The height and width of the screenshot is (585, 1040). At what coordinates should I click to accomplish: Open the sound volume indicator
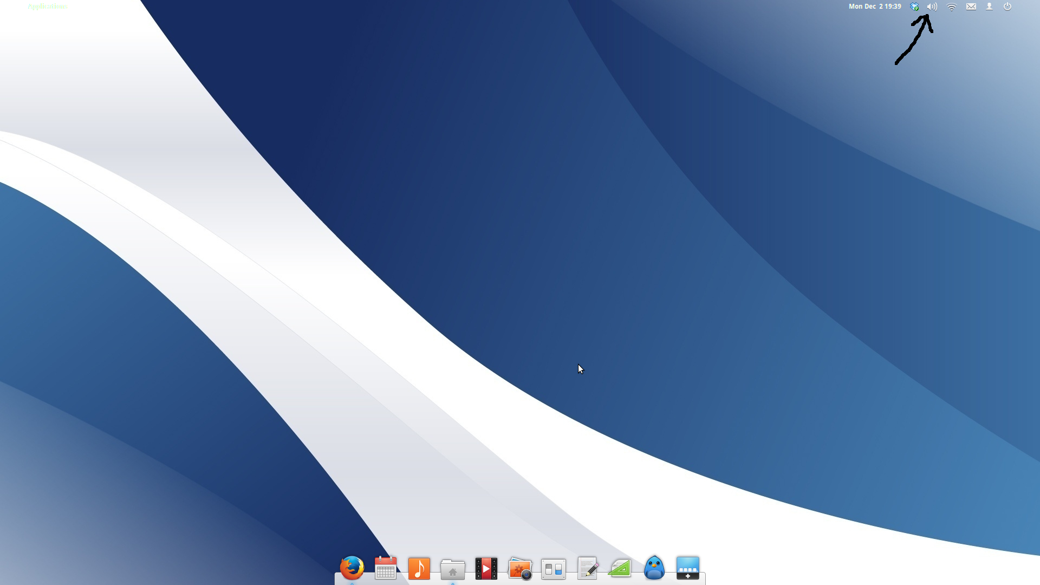tap(932, 6)
